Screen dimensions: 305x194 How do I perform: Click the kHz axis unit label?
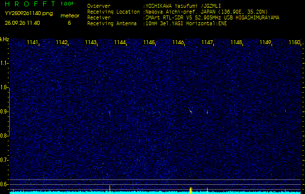4,39
